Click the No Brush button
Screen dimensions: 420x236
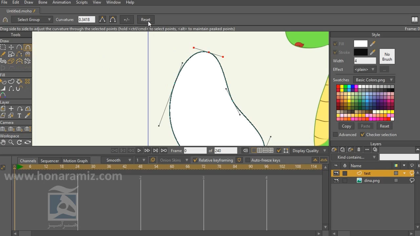387,57
